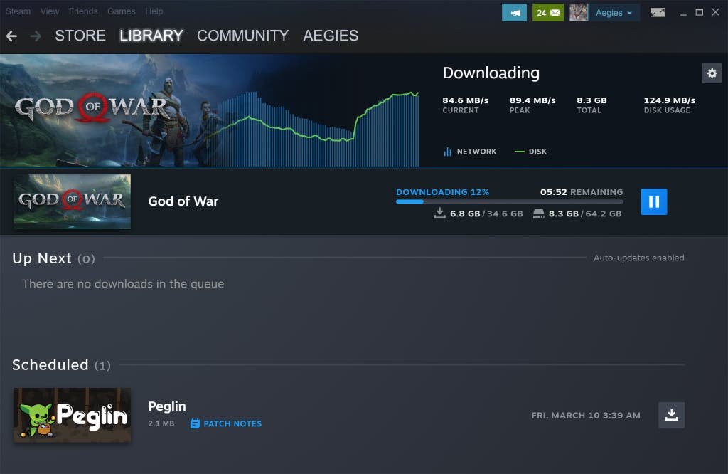Open Peglin patch notes

click(226, 423)
